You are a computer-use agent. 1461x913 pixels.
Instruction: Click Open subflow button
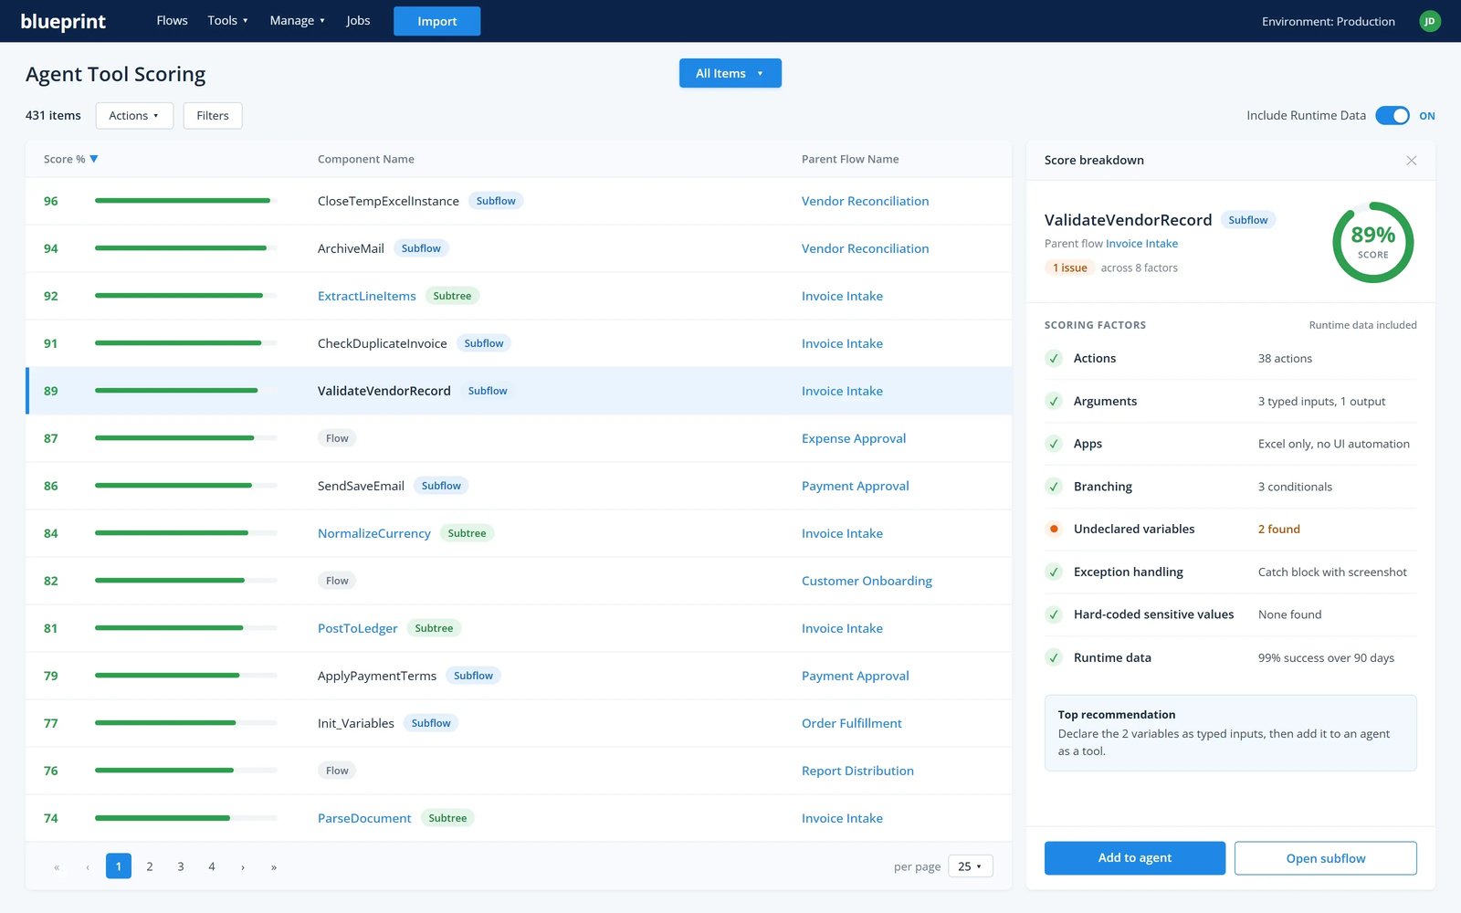[x=1325, y=857]
